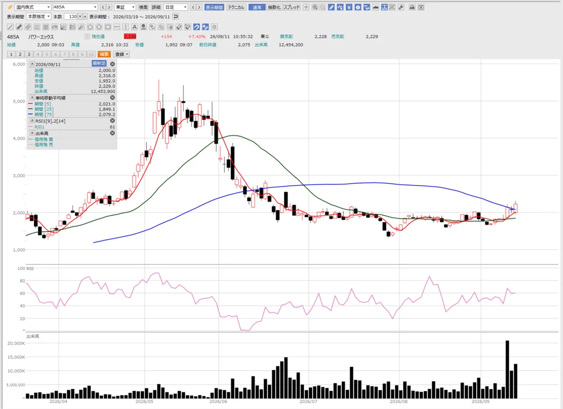Click the link chain icon
This screenshot has width=563, height=409.
[10, 7]
